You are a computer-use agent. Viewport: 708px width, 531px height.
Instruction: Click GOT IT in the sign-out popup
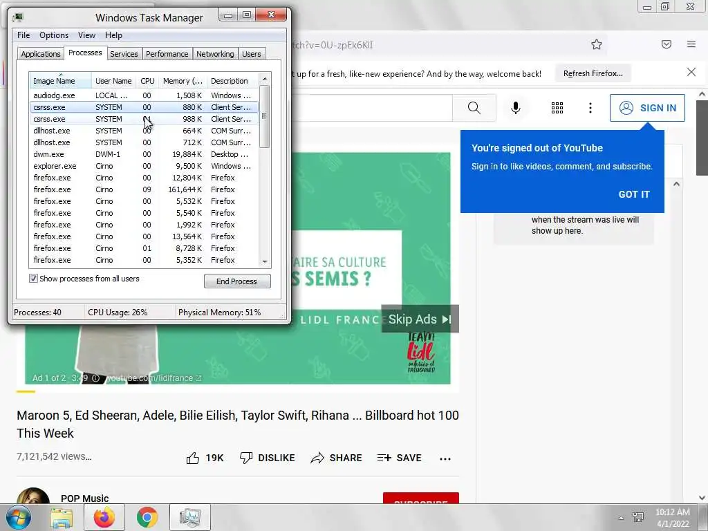click(x=634, y=194)
